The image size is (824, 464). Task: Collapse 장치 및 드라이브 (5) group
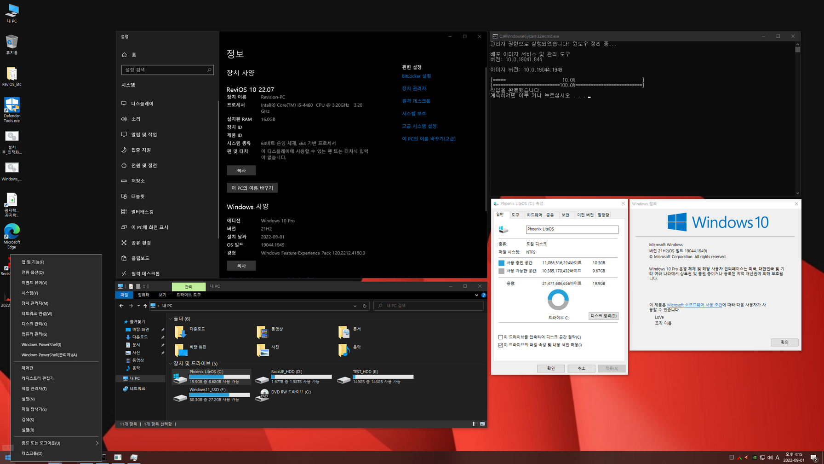point(171,363)
